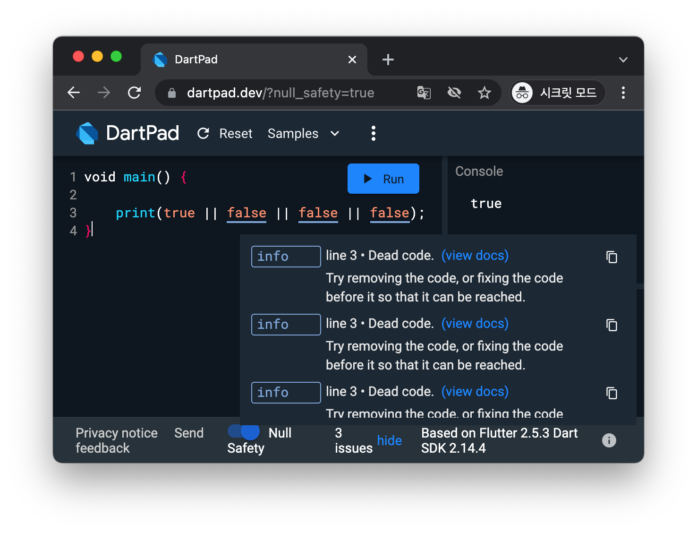Viewport: 697px width, 533px height.
Task: Click the DartPad logo icon in header
Action: tap(87, 133)
